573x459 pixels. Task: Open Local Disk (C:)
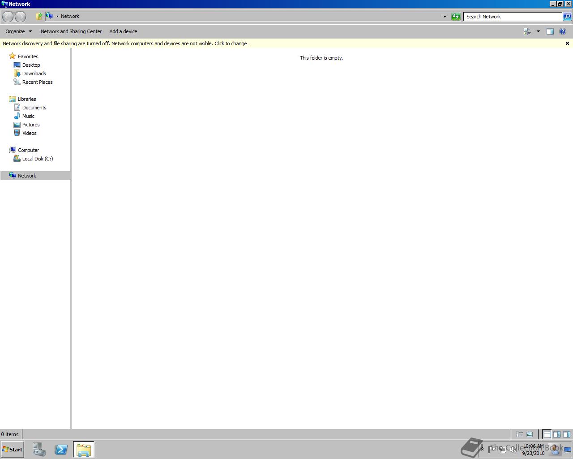tap(38, 159)
